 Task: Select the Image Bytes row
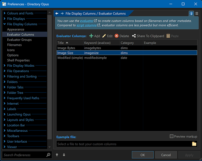pos(127,48)
